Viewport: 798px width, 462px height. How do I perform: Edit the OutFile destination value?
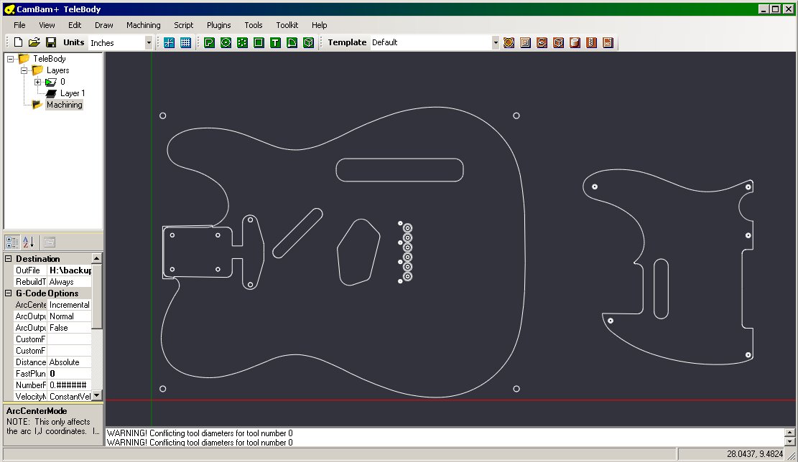70,270
